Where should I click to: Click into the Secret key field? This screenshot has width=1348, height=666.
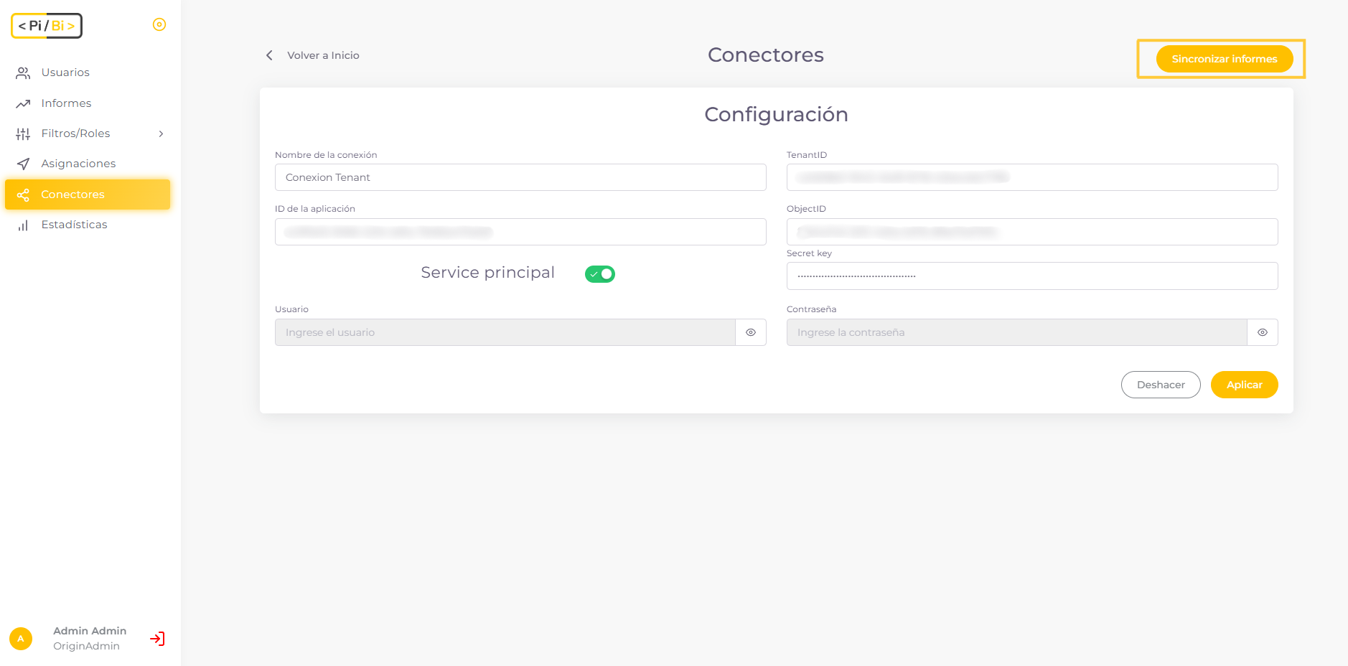coord(1031,276)
